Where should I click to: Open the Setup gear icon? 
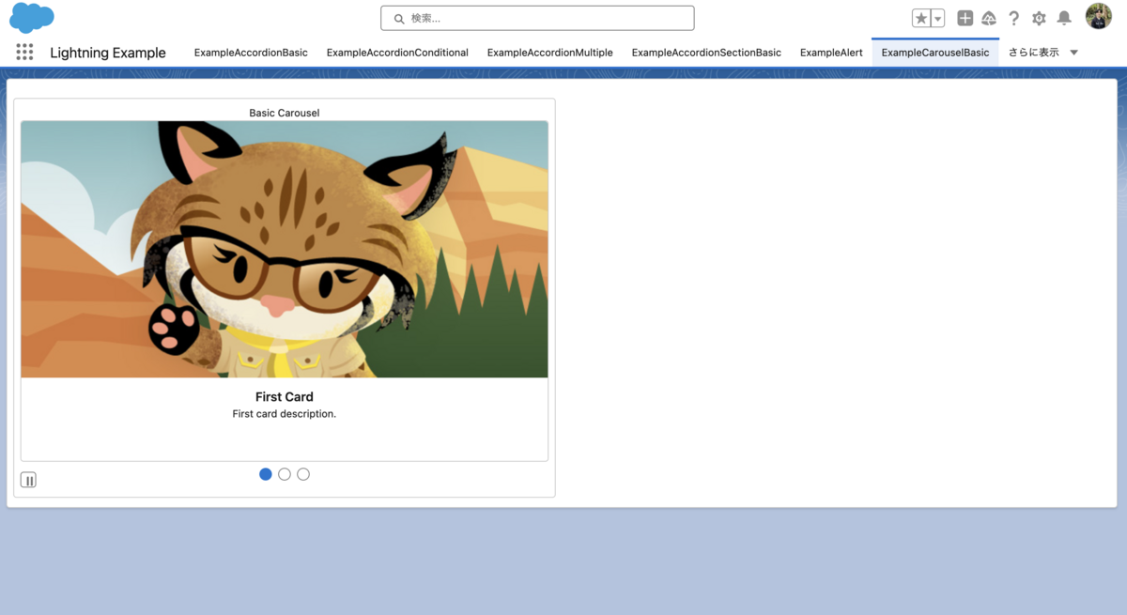pos(1039,18)
